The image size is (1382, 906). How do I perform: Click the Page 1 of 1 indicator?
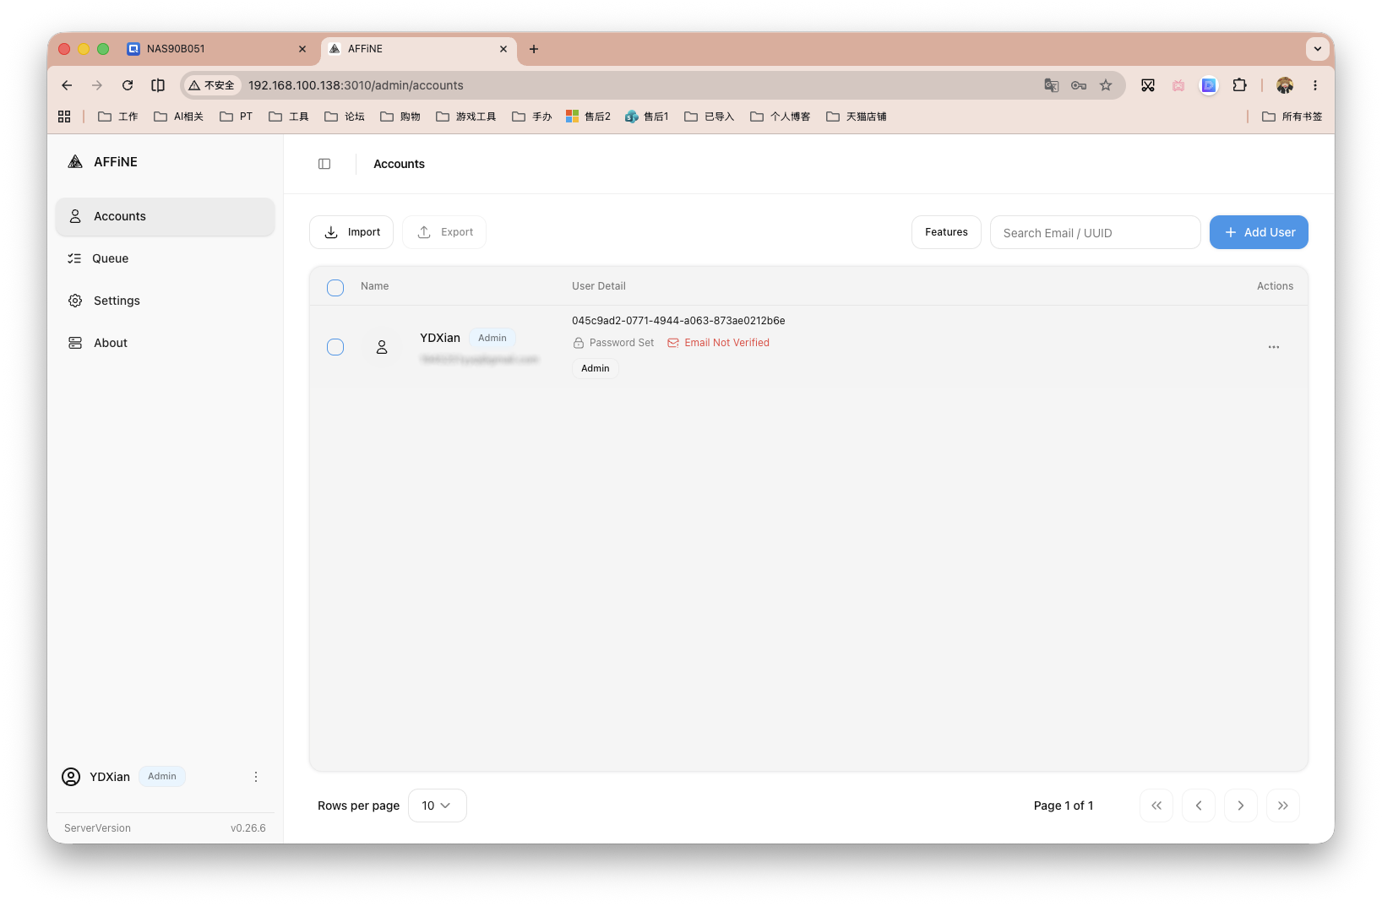1064,806
